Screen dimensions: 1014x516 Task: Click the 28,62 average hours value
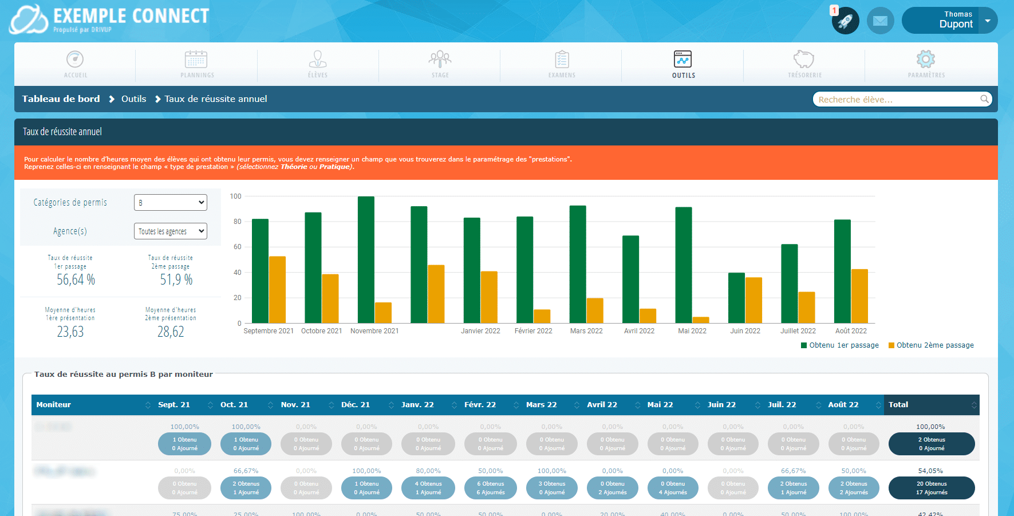click(171, 332)
